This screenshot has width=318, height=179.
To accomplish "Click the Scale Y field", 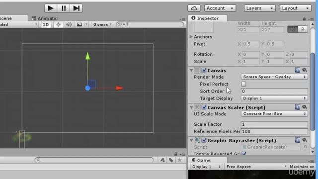I will click(x=275, y=62).
